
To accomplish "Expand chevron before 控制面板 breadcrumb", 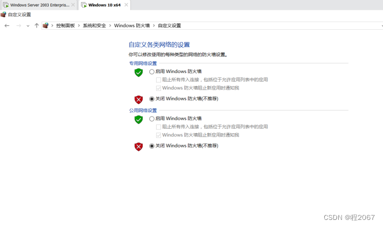I will click(52, 25).
